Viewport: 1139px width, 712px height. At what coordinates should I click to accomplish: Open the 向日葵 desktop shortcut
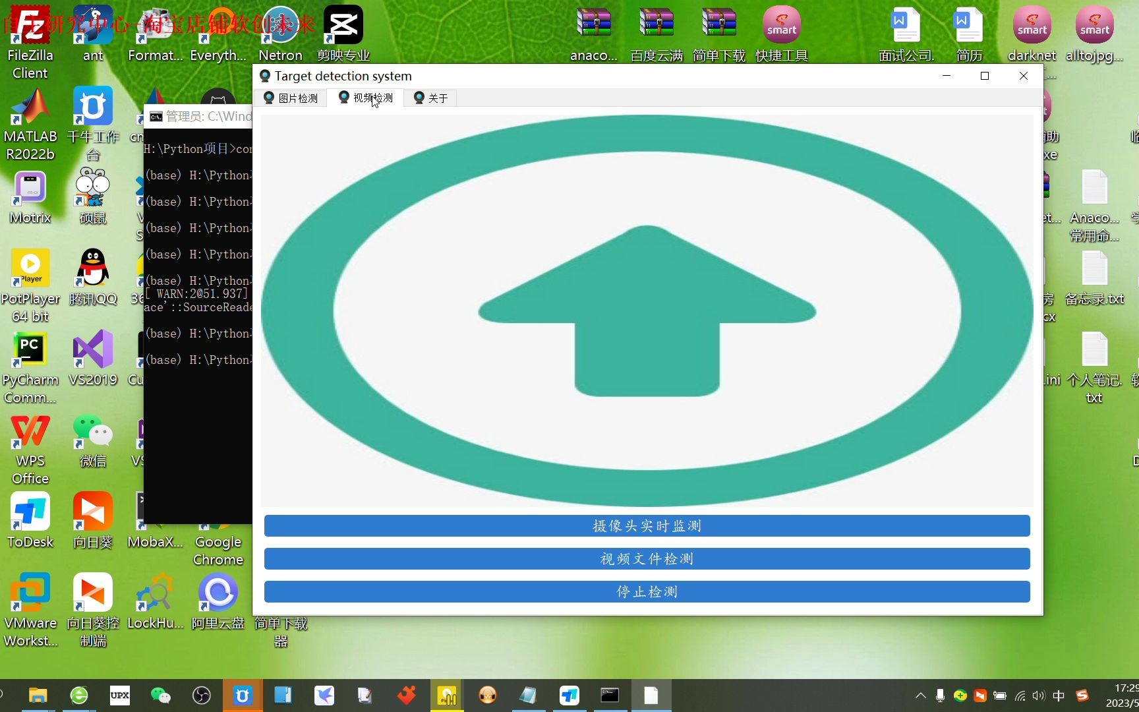[93, 521]
